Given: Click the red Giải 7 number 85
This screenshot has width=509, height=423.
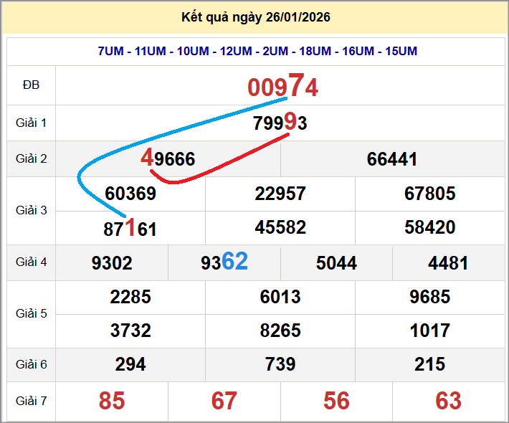Looking at the screenshot, I should pyautogui.click(x=112, y=401).
